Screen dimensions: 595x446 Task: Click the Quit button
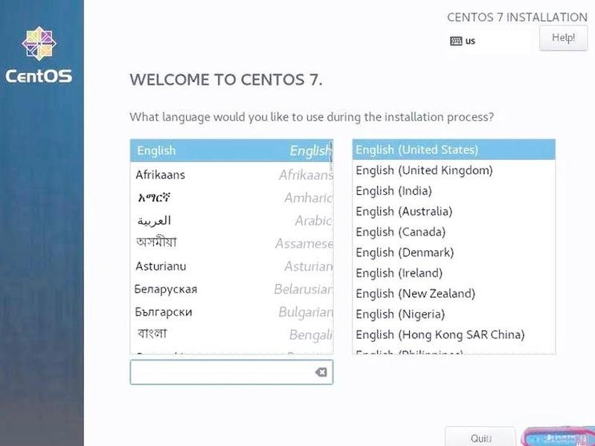pyautogui.click(x=480, y=438)
